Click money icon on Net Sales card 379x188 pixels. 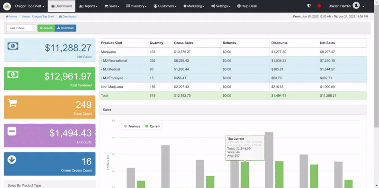click(x=13, y=46)
